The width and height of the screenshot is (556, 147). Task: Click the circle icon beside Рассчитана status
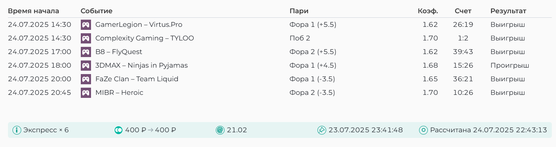click(423, 130)
